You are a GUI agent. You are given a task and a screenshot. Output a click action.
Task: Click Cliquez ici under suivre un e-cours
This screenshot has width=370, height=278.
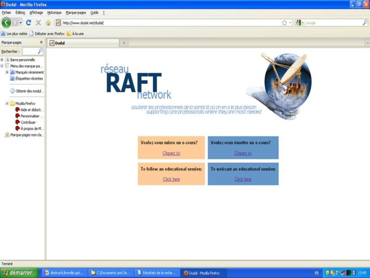[x=171, y=153]
